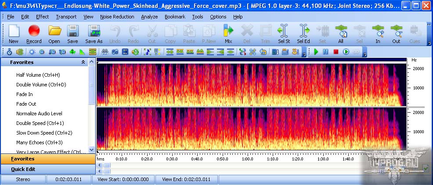The width and height of the screenshot is (433, 185).
Task: Zoom in with the In icon
Action: pos(378,34)
